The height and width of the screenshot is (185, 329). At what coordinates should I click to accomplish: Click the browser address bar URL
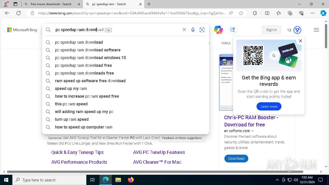pyautogui.click(x=132, y=13)
